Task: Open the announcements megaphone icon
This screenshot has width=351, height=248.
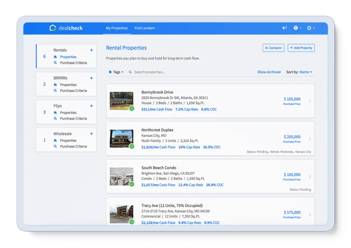Action: (x=284, y=28)
